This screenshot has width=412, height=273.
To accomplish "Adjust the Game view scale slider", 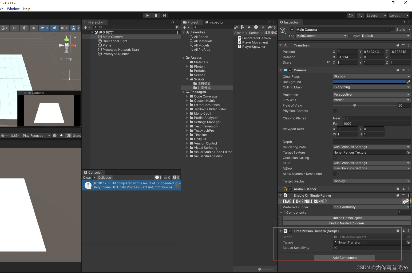I will point(6,136).
